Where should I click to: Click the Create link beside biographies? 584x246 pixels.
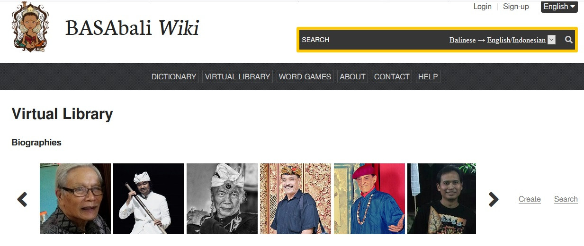(x=530, y=199)
